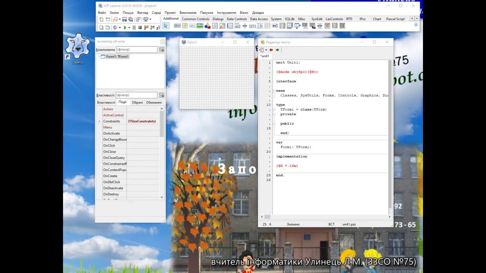Select the TPaintBox brush component icon

[222, 26]
